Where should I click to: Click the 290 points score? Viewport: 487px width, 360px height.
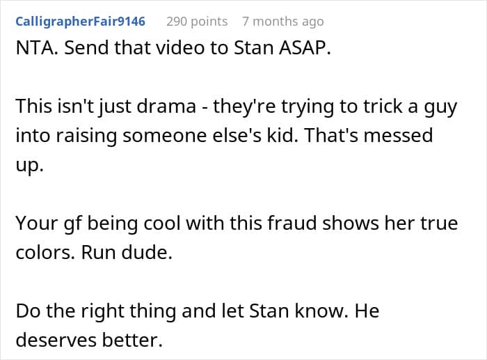tap(197, 22)
